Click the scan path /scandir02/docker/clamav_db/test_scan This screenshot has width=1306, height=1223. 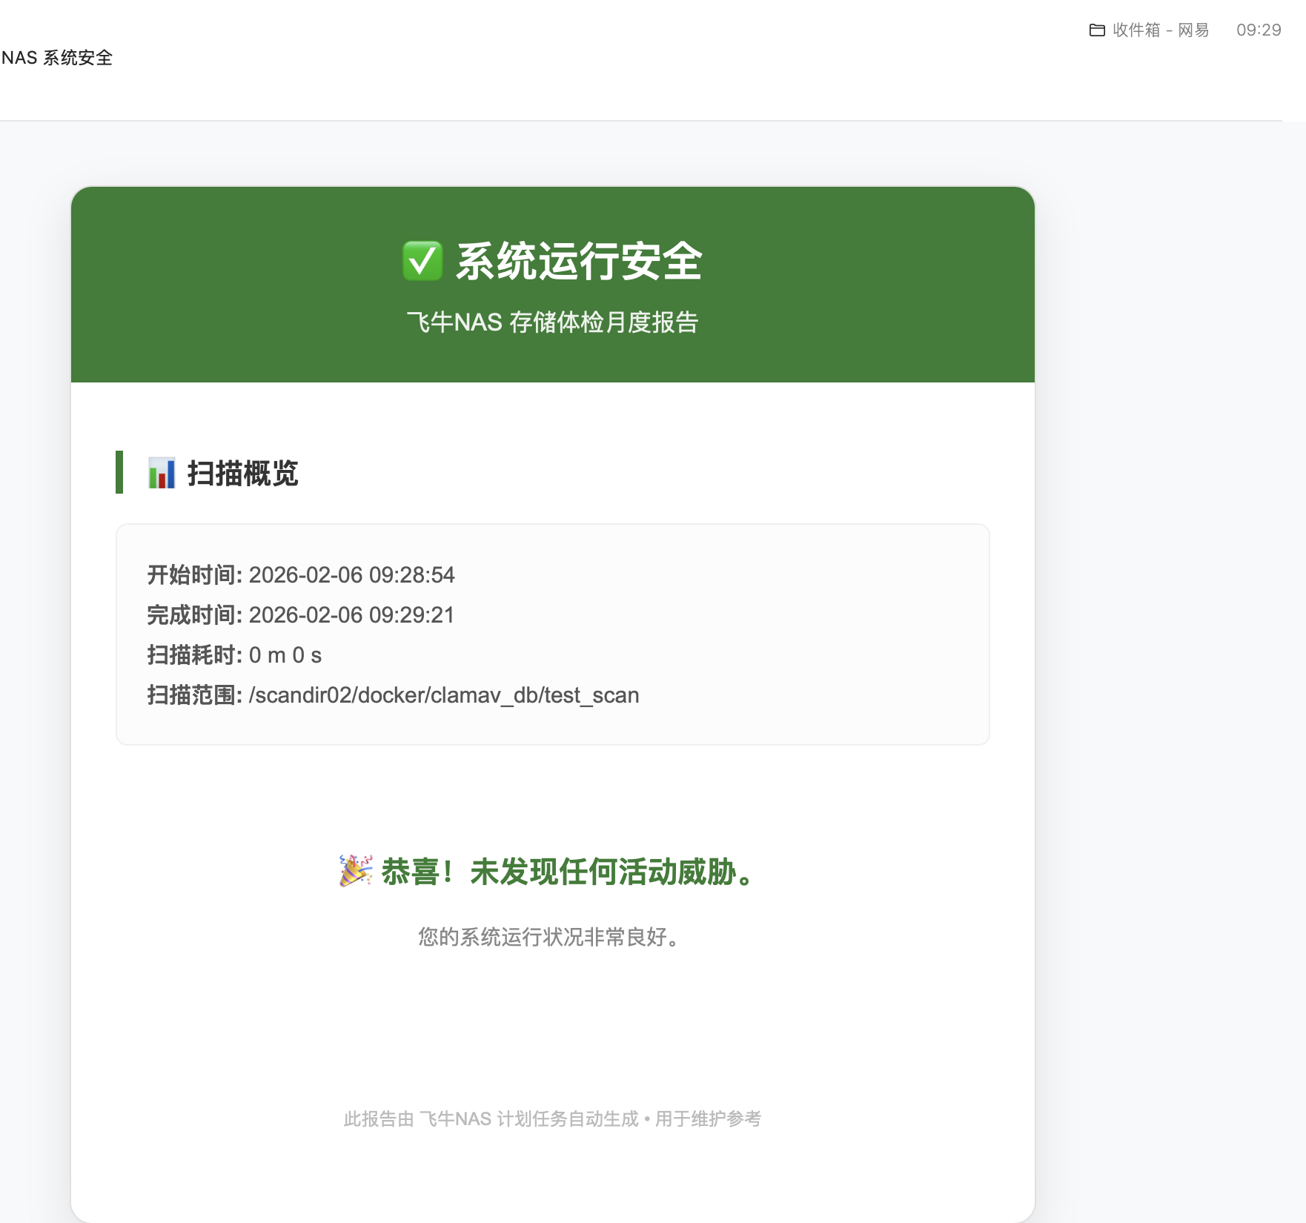point(443,695)
